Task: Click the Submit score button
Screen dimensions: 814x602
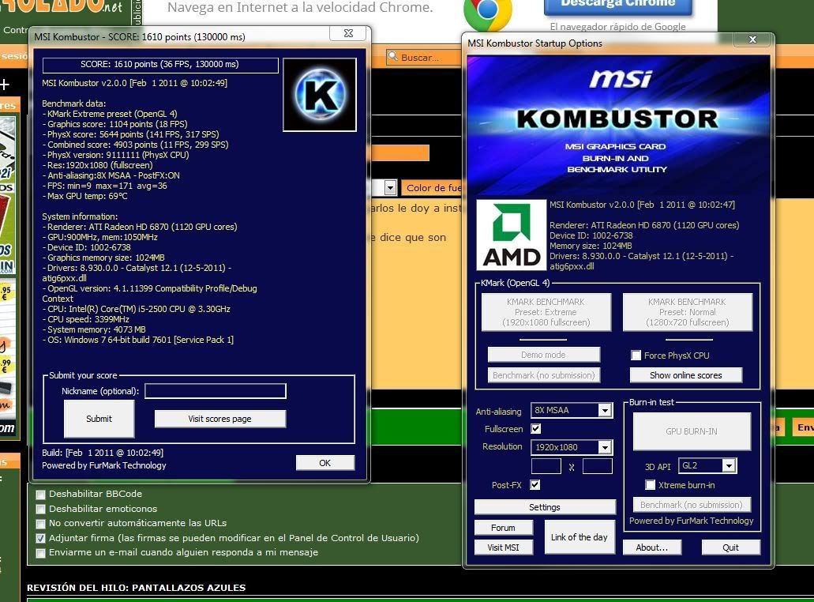Action: click(x=99, y=419)
